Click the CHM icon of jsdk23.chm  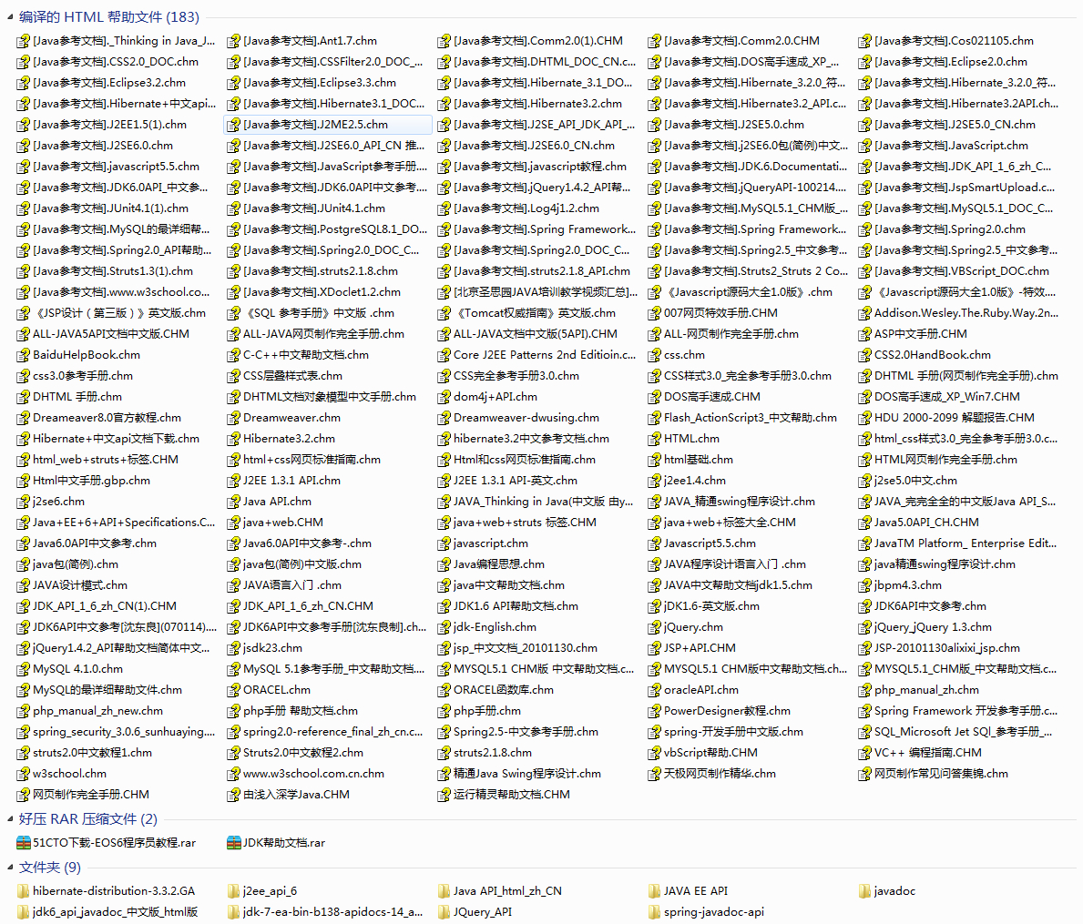[x=233, y=649]
